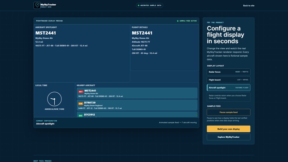
Task: Click Explore MySkyTracker button
Action: coord(228,137)
